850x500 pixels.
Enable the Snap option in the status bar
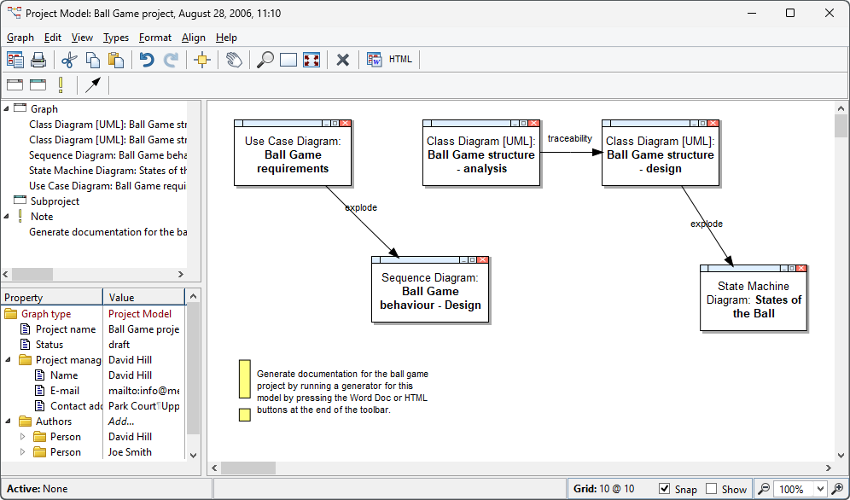coord(665,489)
